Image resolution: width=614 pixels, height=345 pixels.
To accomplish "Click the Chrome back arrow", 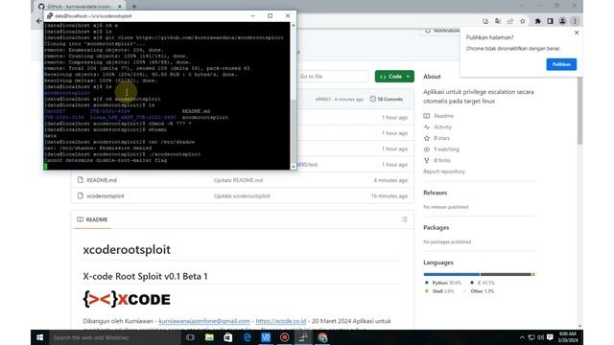I will [38, 21].
